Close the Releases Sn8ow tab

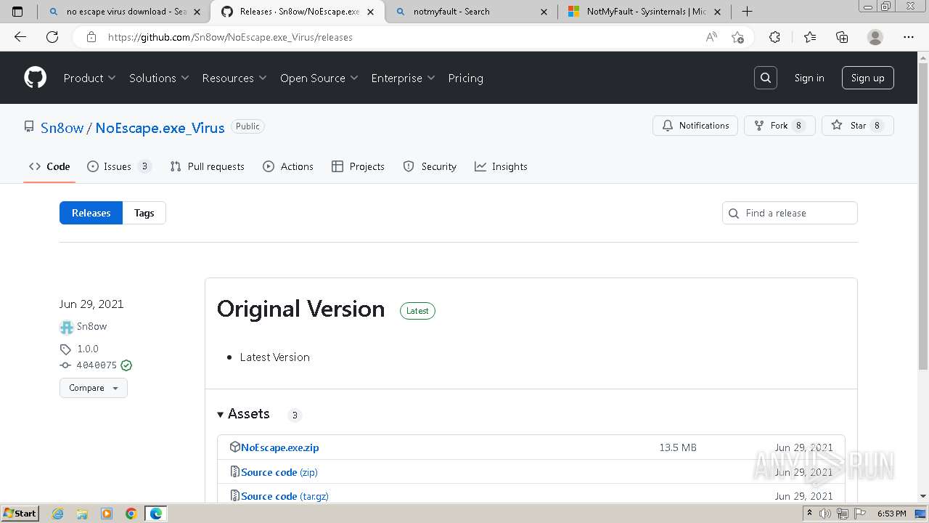click(x=371, y=12)
